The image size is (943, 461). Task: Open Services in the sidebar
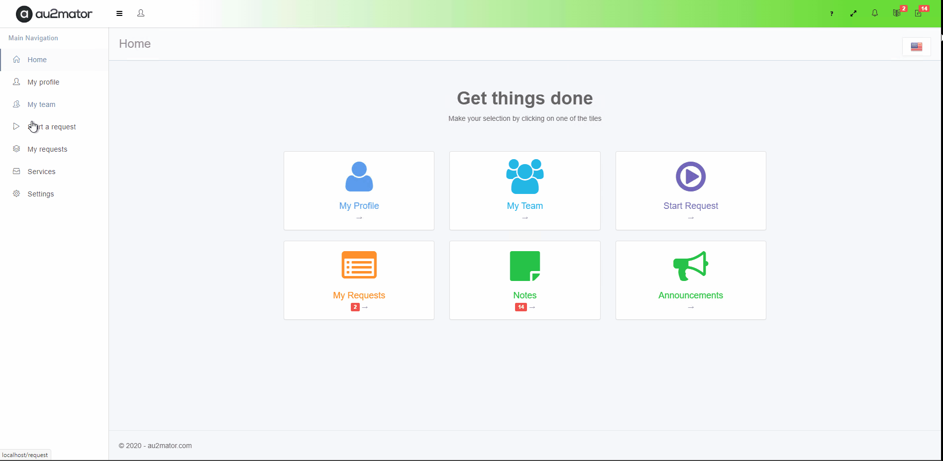coord(41,172)
